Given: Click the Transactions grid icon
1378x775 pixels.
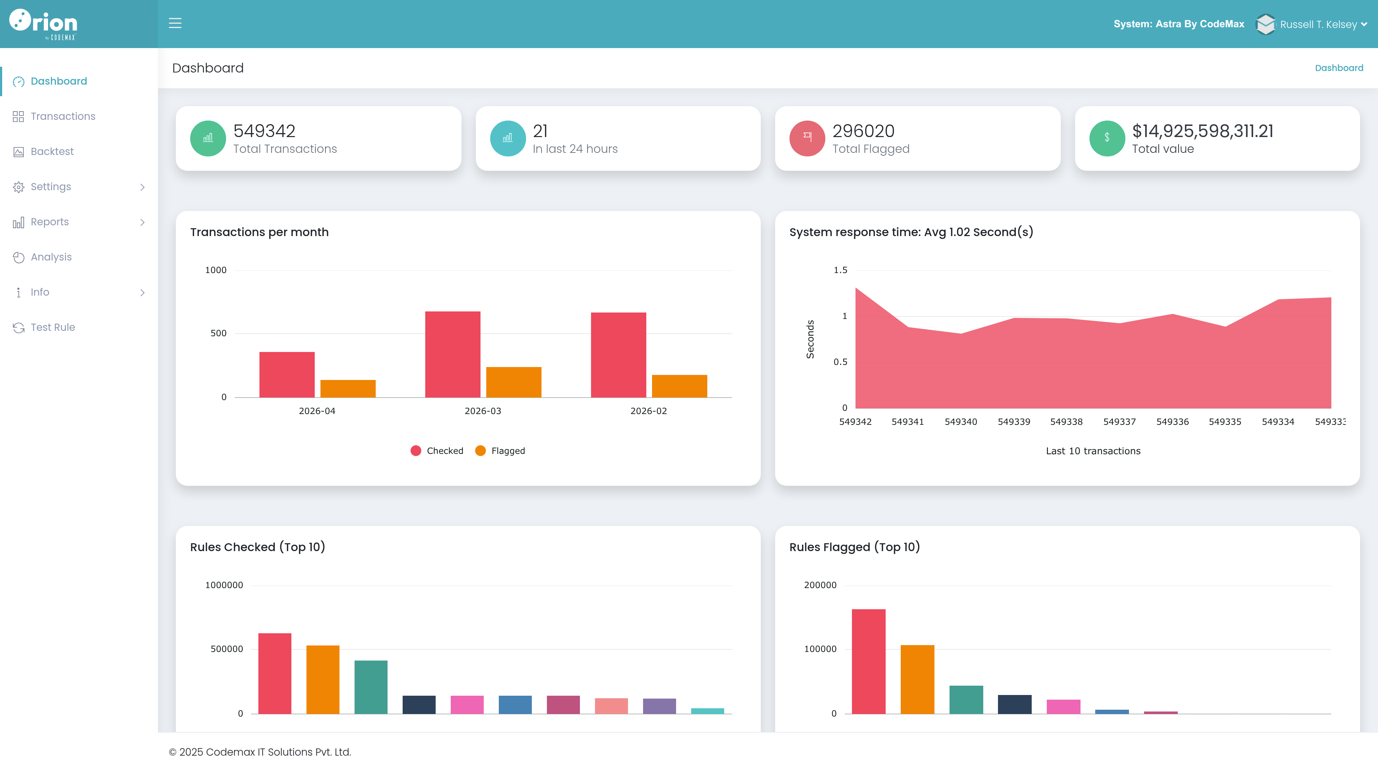Looking at the screenshot, I should click(x=19, y=117).
